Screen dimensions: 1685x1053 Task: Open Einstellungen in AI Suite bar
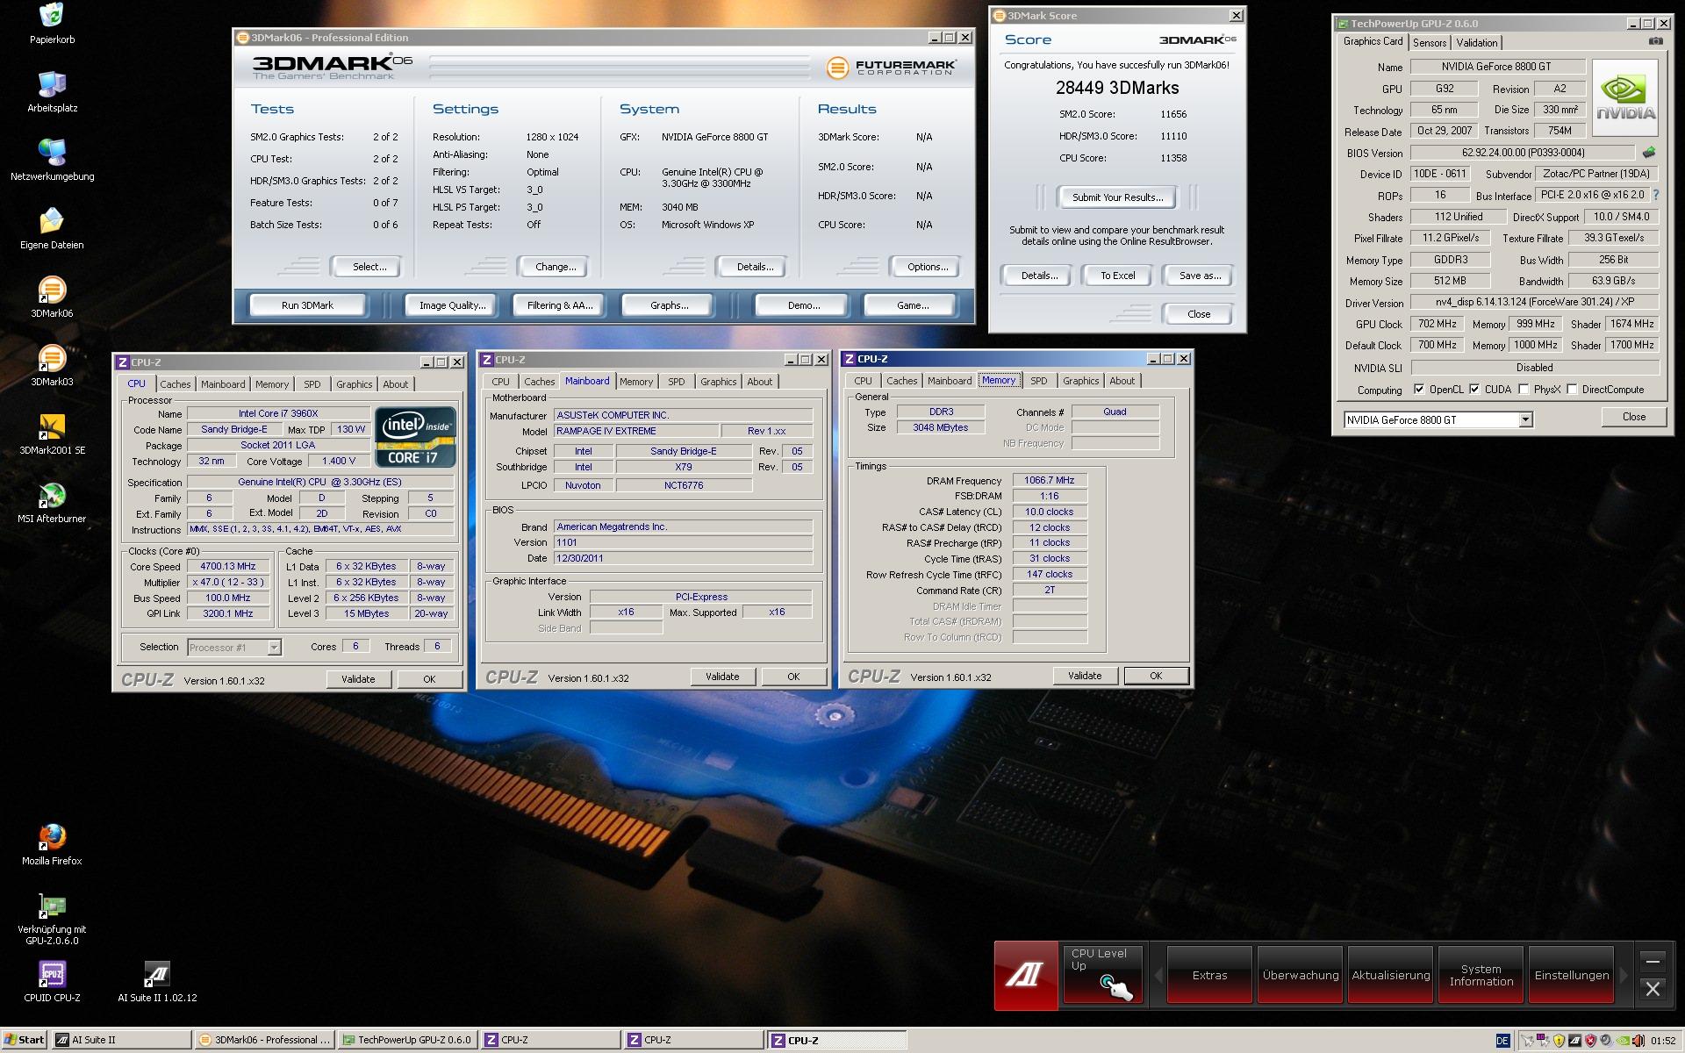pyautogui.click(x=1571, y=975)
